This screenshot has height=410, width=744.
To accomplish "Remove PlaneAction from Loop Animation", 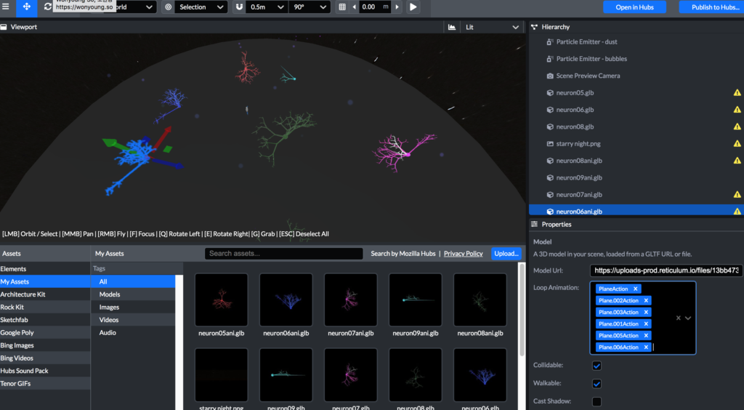I will 635,289.
